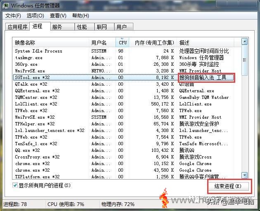Select the taskmgr.exe process
260x211 pixels.
point(123,58)
